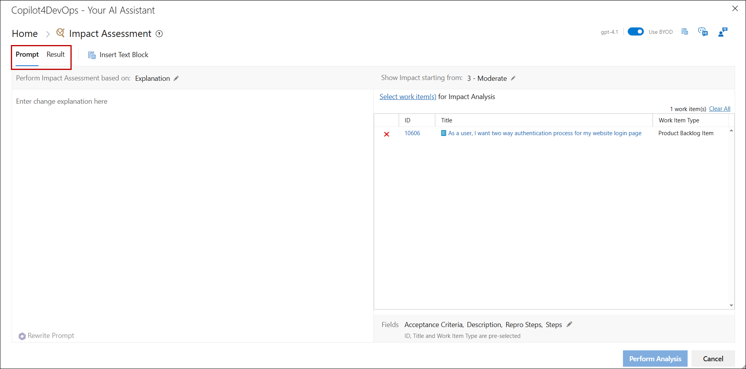Open the AI chat bot icon
Viewport: 746px width, 369px height.
pos(703,32)
